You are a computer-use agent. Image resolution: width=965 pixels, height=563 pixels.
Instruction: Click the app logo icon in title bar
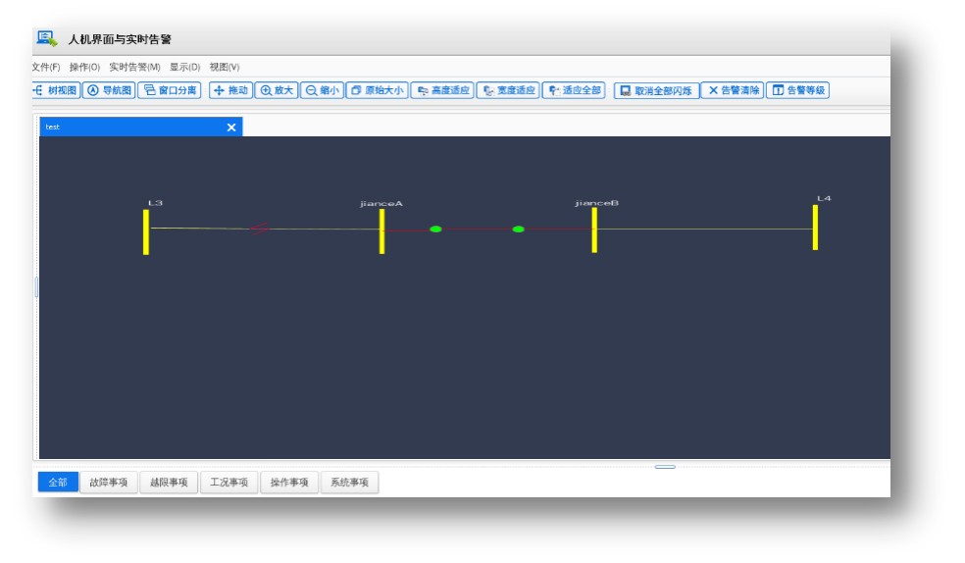47,39
